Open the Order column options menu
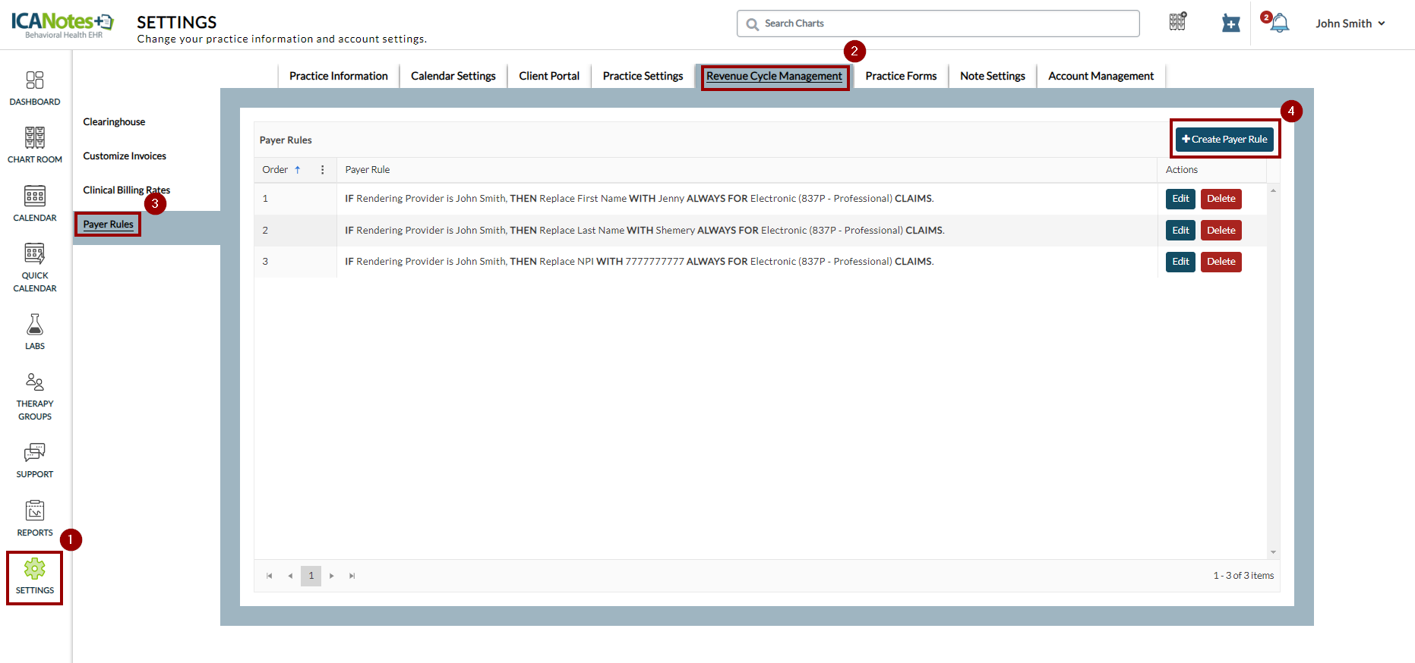The width and height of the screenshot is (1415, 663). (x=323, y=170)
